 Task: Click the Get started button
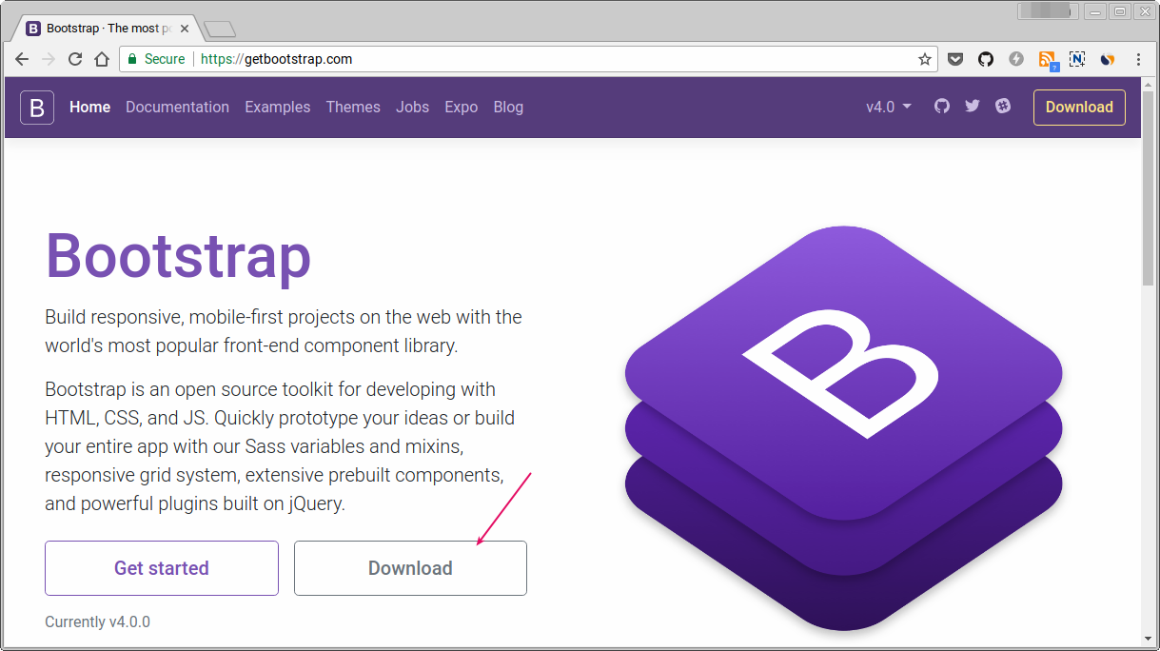click(161, 567)
